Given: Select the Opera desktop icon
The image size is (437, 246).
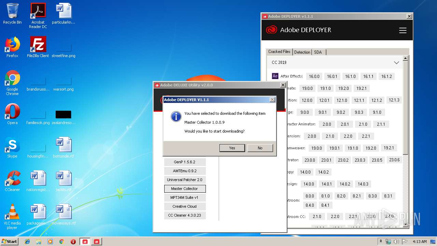Looking at the screenshot, I should pos(12,114).
